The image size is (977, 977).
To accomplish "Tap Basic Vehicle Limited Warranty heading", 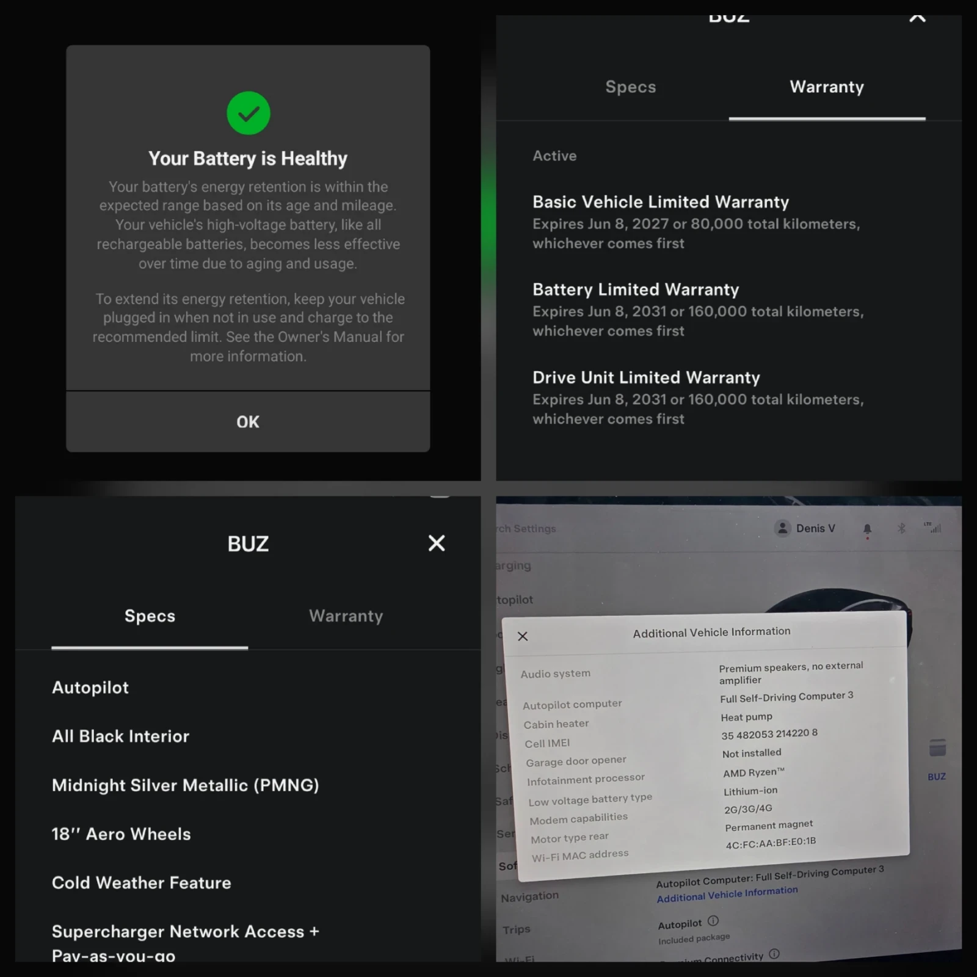I will [661, 202].
